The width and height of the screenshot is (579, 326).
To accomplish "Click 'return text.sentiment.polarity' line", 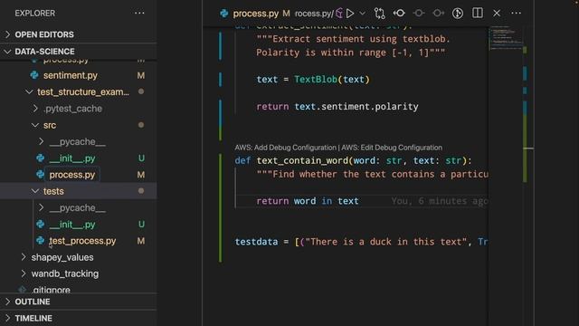I will (337, 107).
